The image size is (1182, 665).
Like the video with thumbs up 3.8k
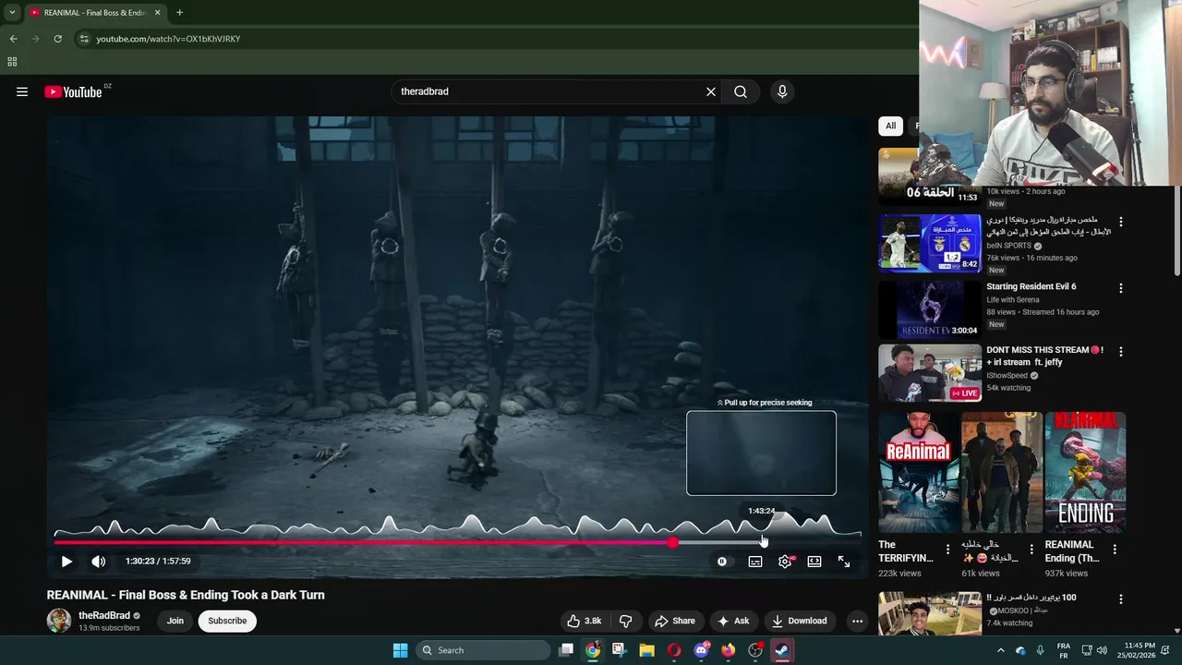[584, 621]
